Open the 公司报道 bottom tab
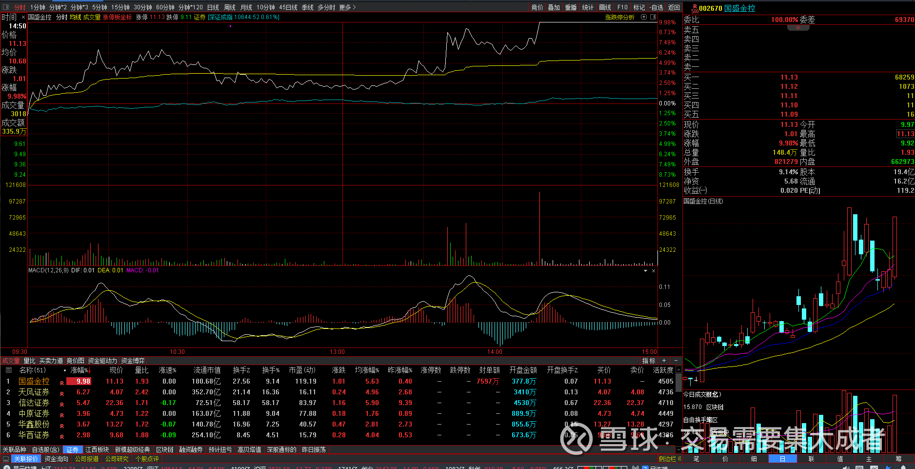Viewport: 915px width, 469px height. point(86,459)
